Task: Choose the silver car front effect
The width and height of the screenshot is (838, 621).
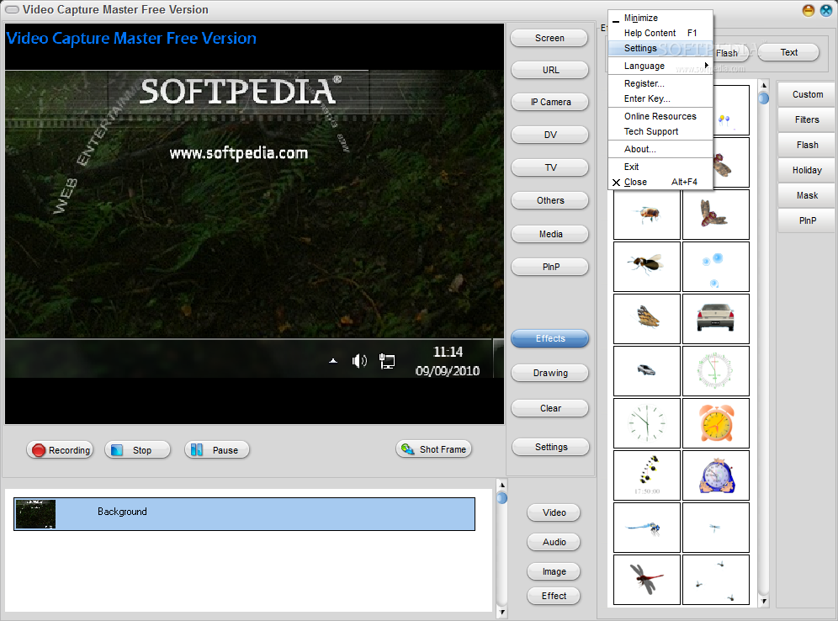Action: click(716, 319)
